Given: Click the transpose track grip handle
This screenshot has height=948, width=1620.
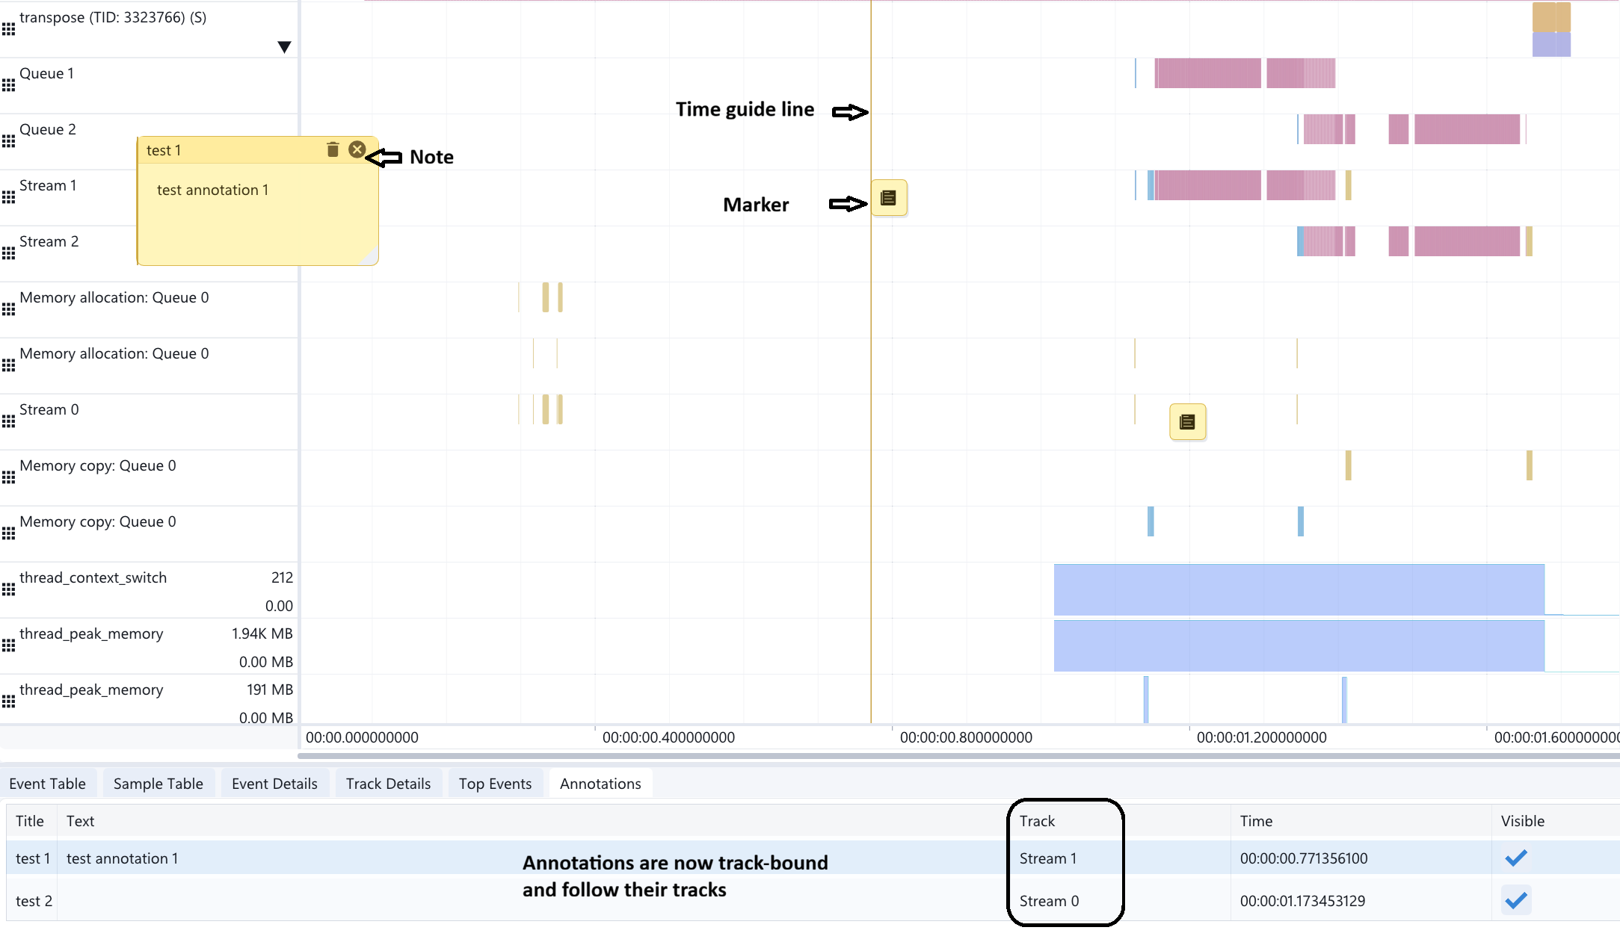Looking at the screenshot, I should (x=8, y=29).
